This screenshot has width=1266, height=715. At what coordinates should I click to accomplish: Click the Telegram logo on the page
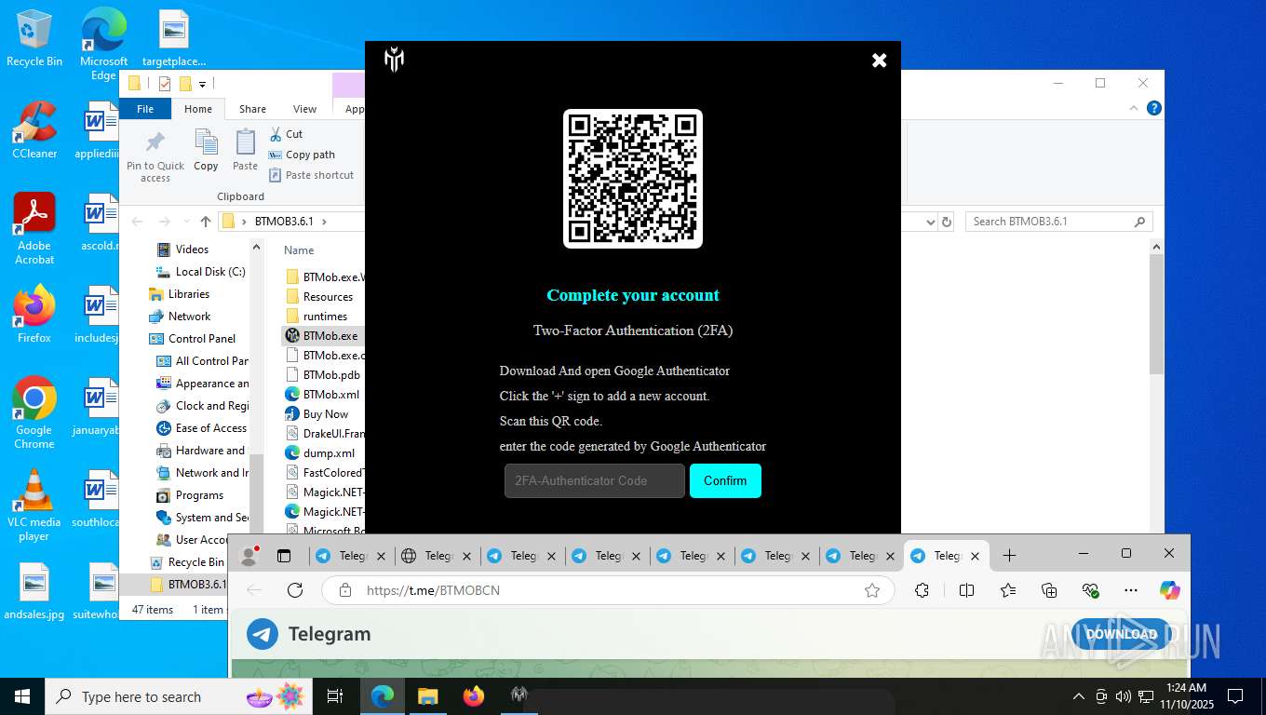click(x=263, y=634)
